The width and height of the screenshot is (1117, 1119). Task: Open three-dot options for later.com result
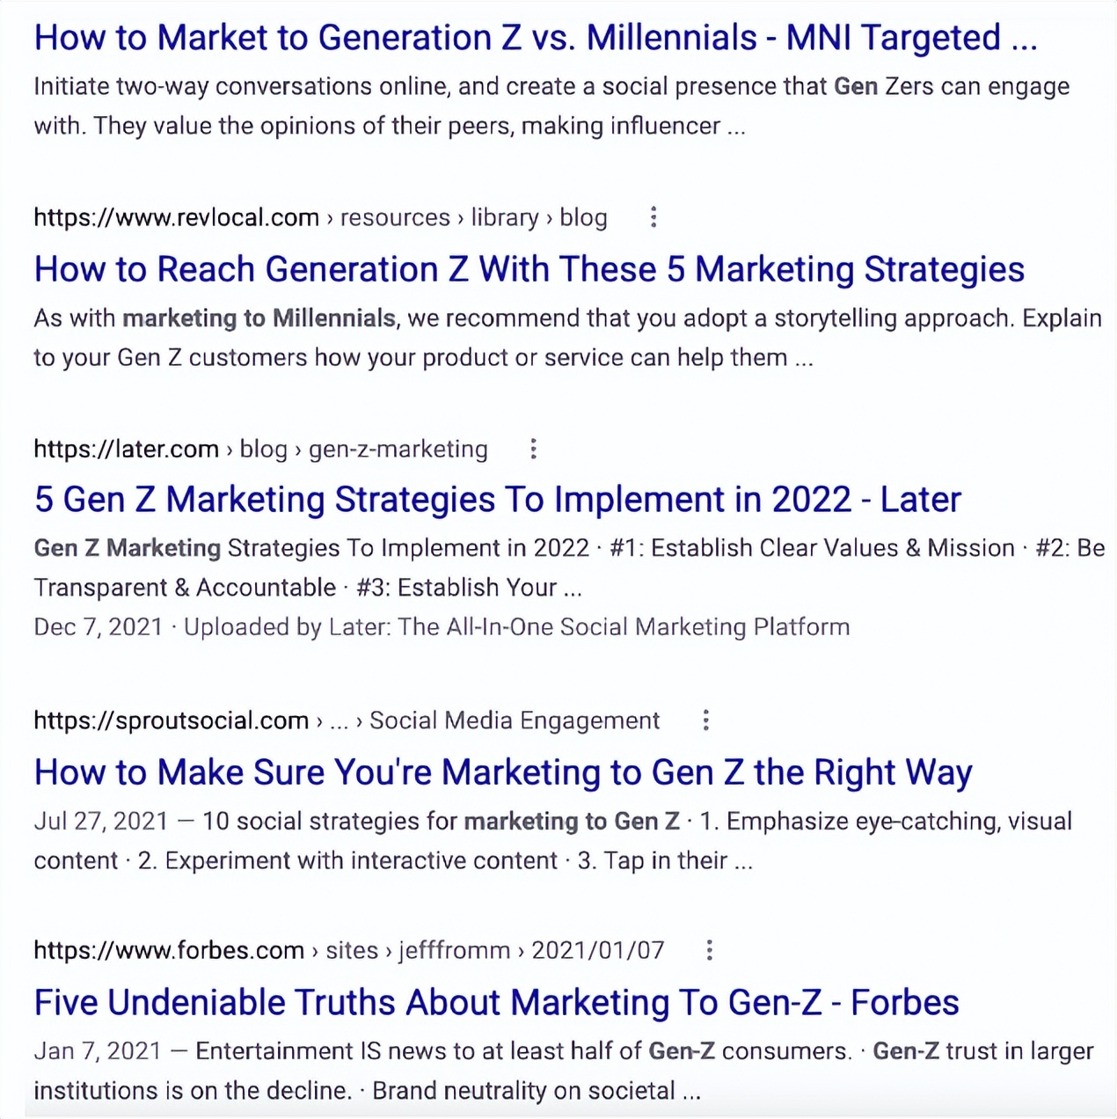tap(533, 450)
